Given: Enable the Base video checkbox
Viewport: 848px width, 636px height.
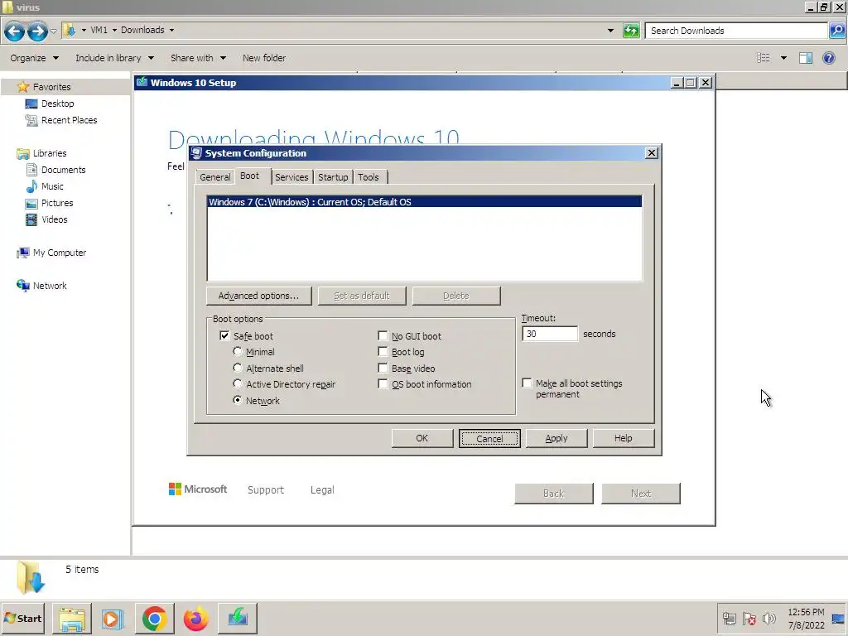Looking at the screenshot, I should point(383,369).
